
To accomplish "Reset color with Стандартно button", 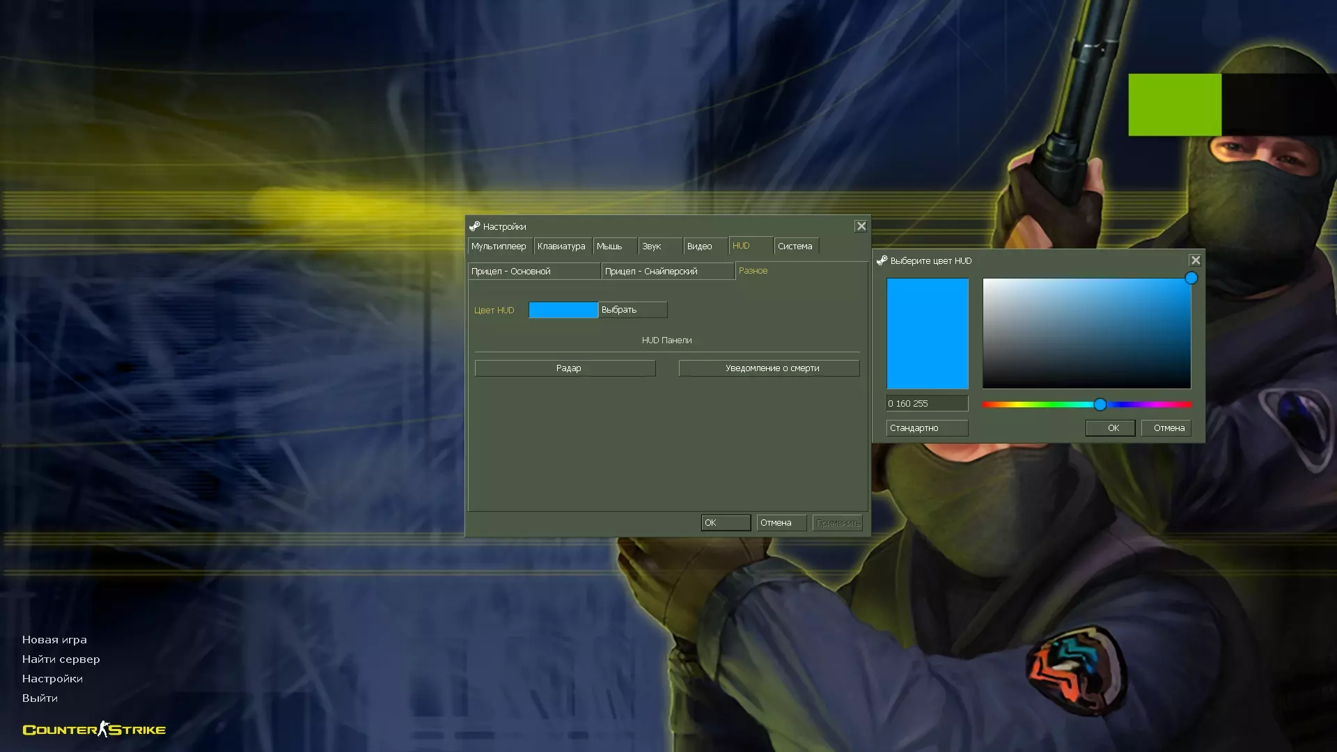I will [x=926, y=428].
